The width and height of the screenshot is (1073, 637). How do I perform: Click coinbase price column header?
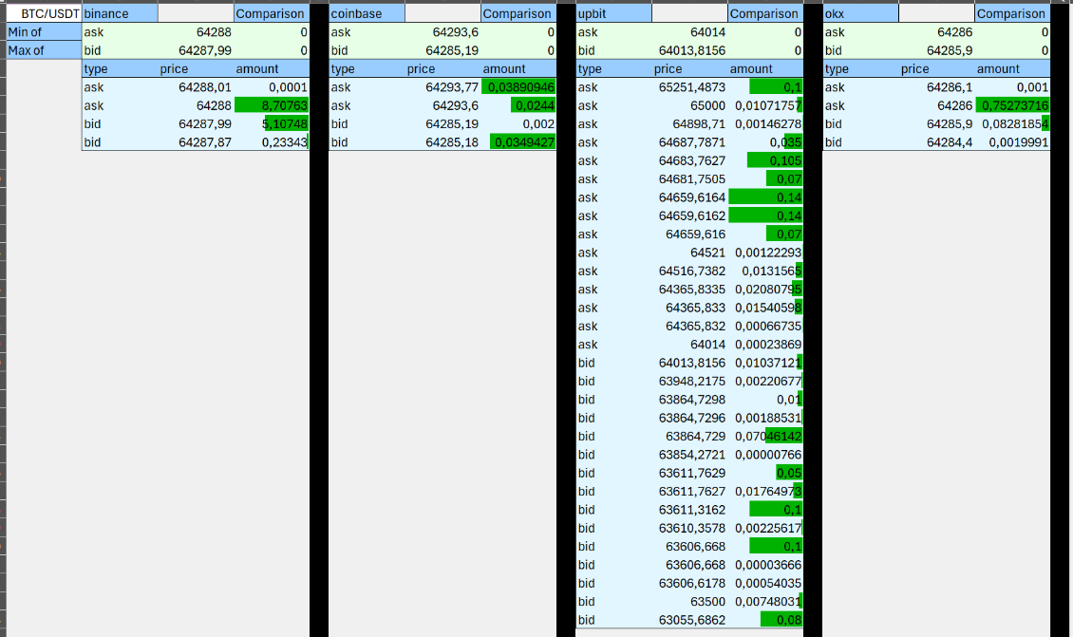point(442,69)
